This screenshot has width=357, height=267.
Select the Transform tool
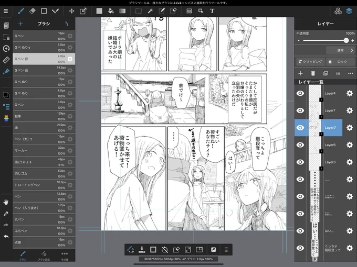[x=83, y=11]
